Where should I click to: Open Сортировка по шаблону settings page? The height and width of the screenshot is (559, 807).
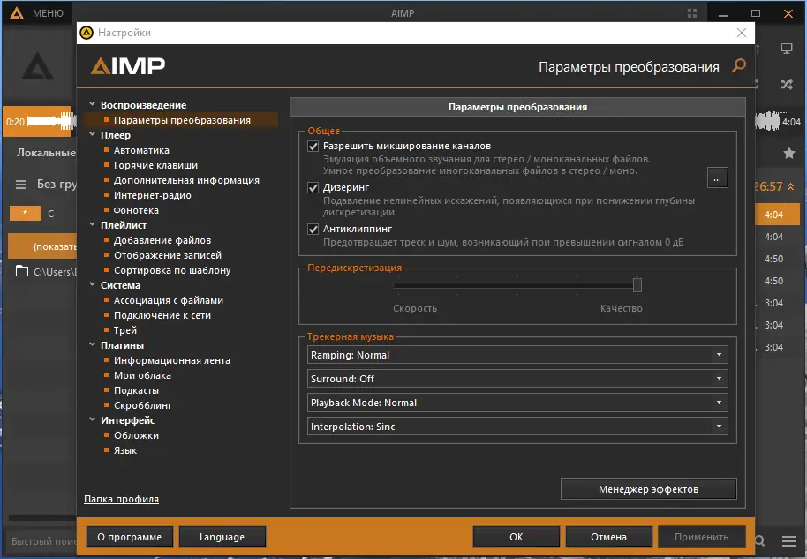coord(172,270)
